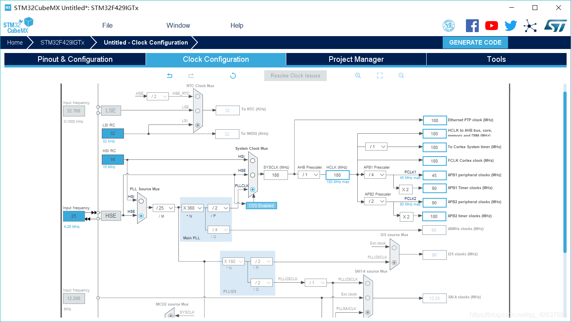Viewport: 571px width, 322px height.
Task: Switch to the Tools tab
Action: point(496,59)
